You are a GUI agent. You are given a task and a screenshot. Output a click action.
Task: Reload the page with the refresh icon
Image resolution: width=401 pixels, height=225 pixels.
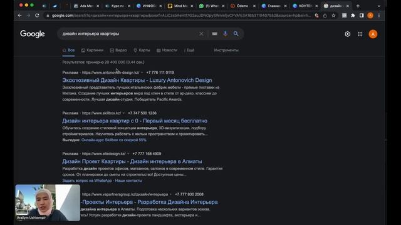[37, 16]
